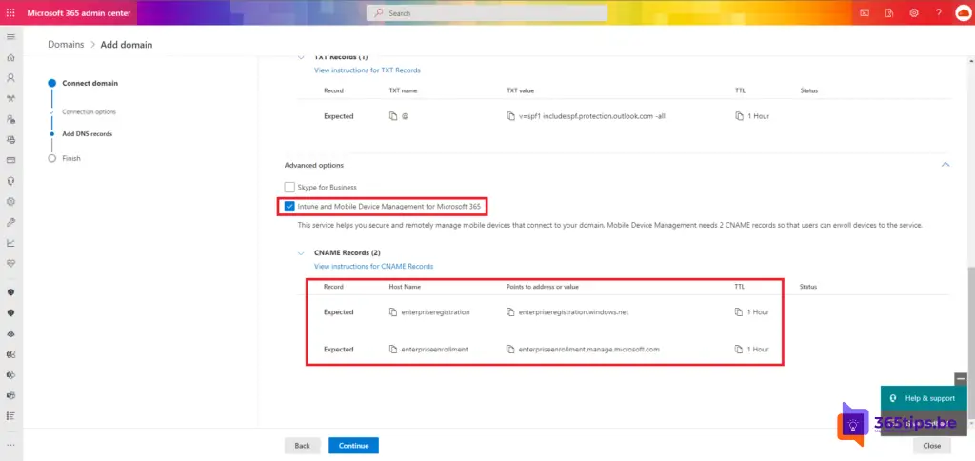Collapse the CNAME Records (2) section
The height and width of the screenshot is (461, 975).
click(302, 253)
